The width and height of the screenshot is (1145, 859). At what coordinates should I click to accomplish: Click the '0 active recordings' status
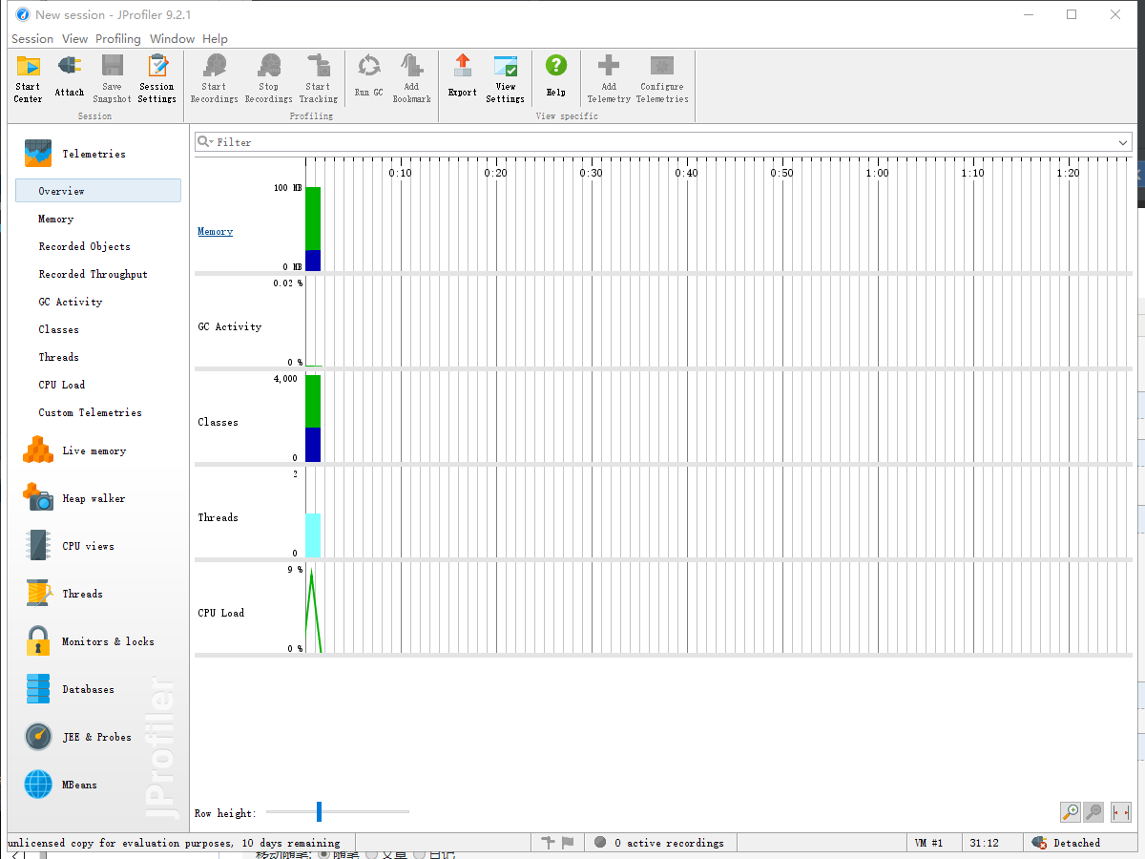click(x=669, y=843)
